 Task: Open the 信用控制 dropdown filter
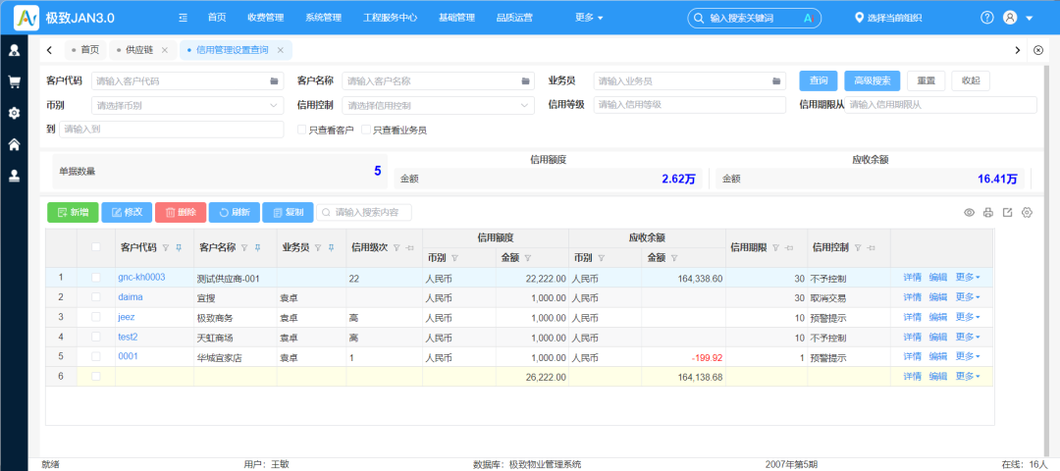[x=438, y=105]
